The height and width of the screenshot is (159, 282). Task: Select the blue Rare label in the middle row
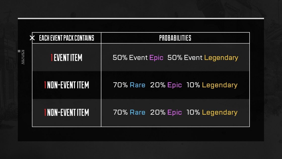(138, 85)
